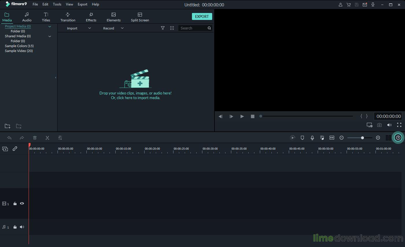Open the Record dropdown
The image size is (405, 247).
(x=113, y=28)
